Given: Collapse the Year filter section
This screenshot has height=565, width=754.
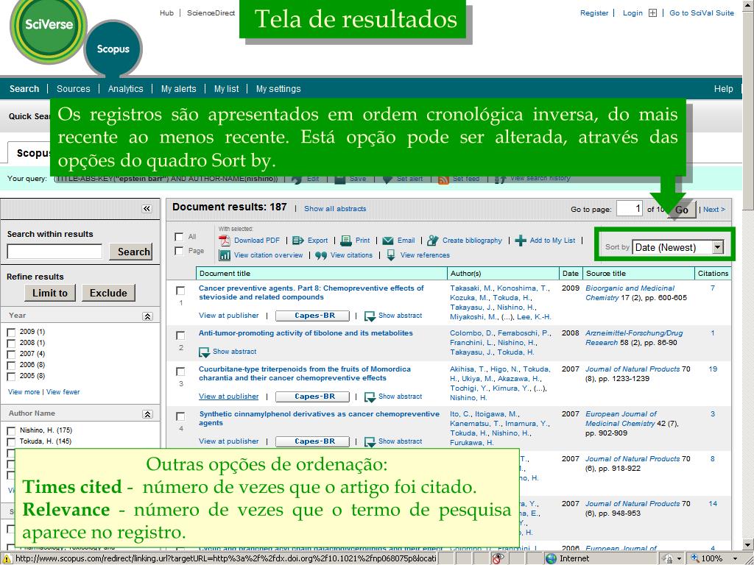Looking at the screenshot, I should click(x=147, y=316).
